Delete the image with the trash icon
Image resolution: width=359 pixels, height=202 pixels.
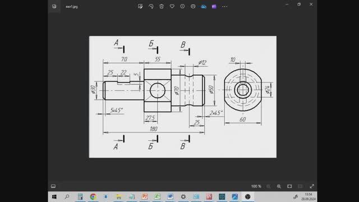162,6
